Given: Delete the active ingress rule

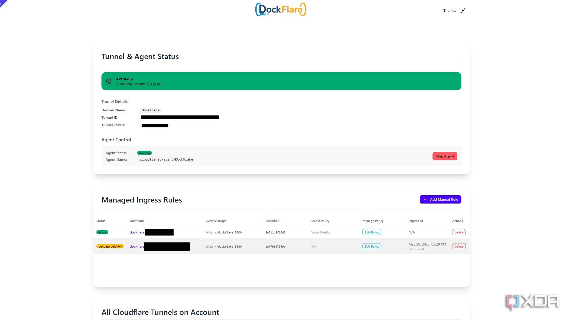Looking at the screenshot, I should 459,232.
